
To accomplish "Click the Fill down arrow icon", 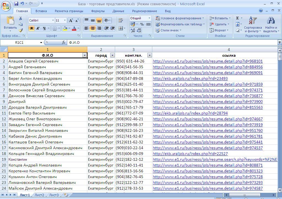I will point(238,24).
